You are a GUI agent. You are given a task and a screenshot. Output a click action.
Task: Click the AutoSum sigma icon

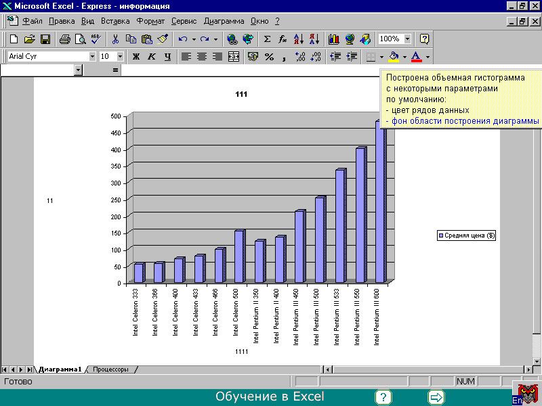[267, 39]
